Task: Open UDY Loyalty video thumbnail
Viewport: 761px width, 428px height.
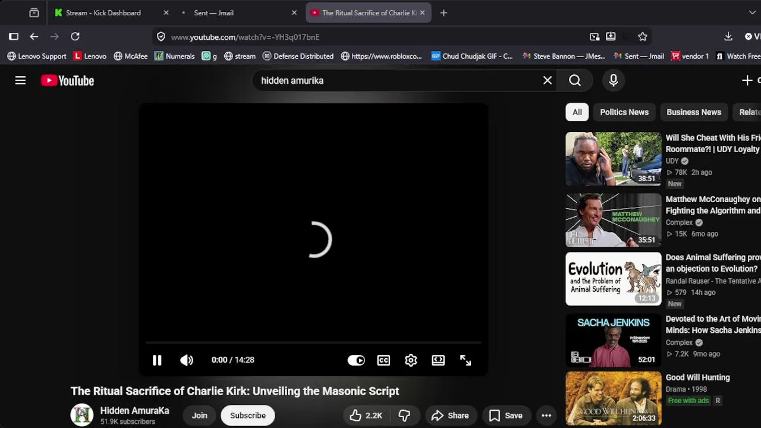Action: (x=614, y=159)
